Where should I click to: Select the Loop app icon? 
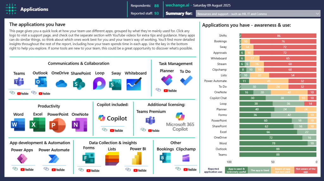[x=99, y=84]
